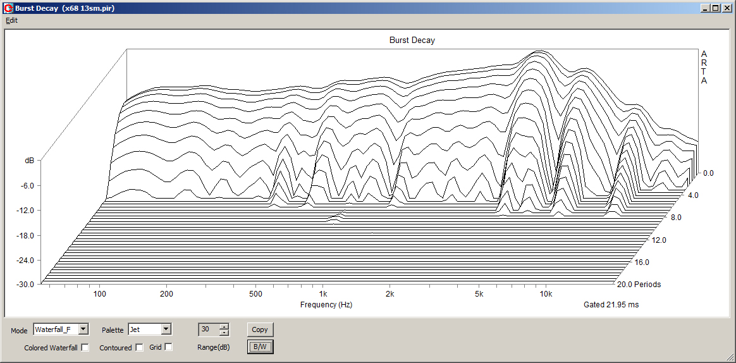Image resolution: width=736 pixels, height=363 pixels.
Task: Minimize the Burst Decay window
Action: tap(706, 8)
